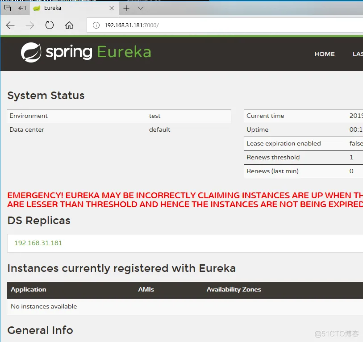Click the address bar URL field
Viewport: 363px width, 342px height.
click(225, 25)
